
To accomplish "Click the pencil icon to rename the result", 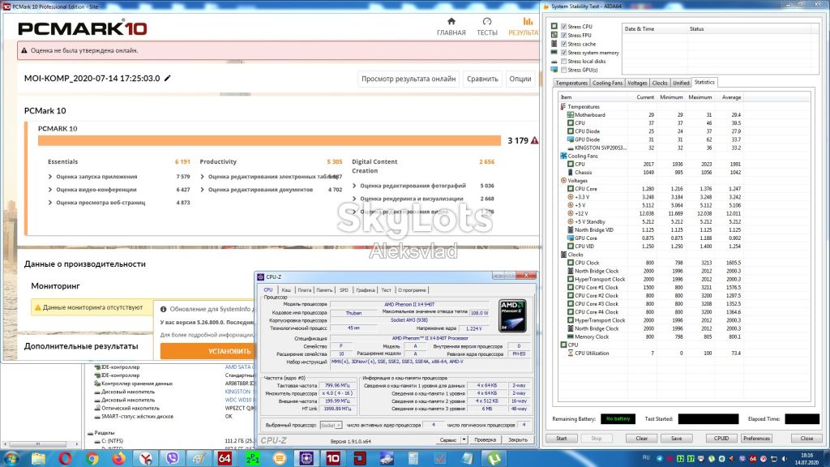I will pos(167,79).
